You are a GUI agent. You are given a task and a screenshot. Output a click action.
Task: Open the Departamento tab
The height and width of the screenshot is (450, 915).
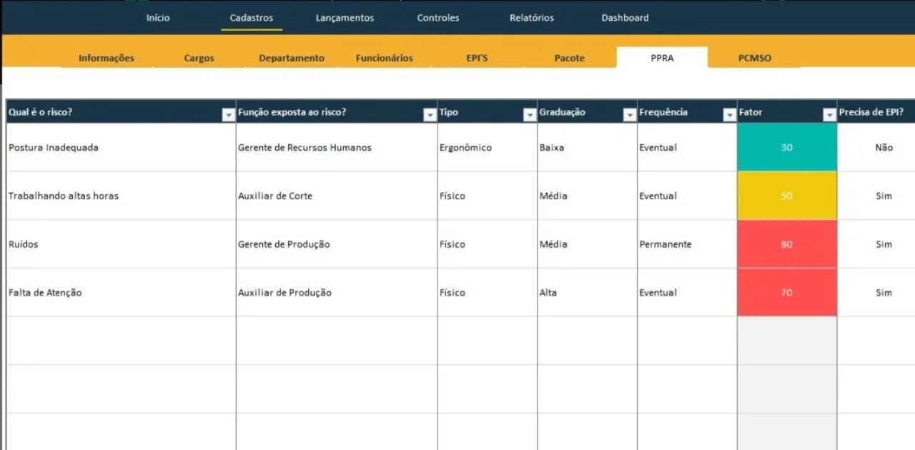(x=292, y=59)
